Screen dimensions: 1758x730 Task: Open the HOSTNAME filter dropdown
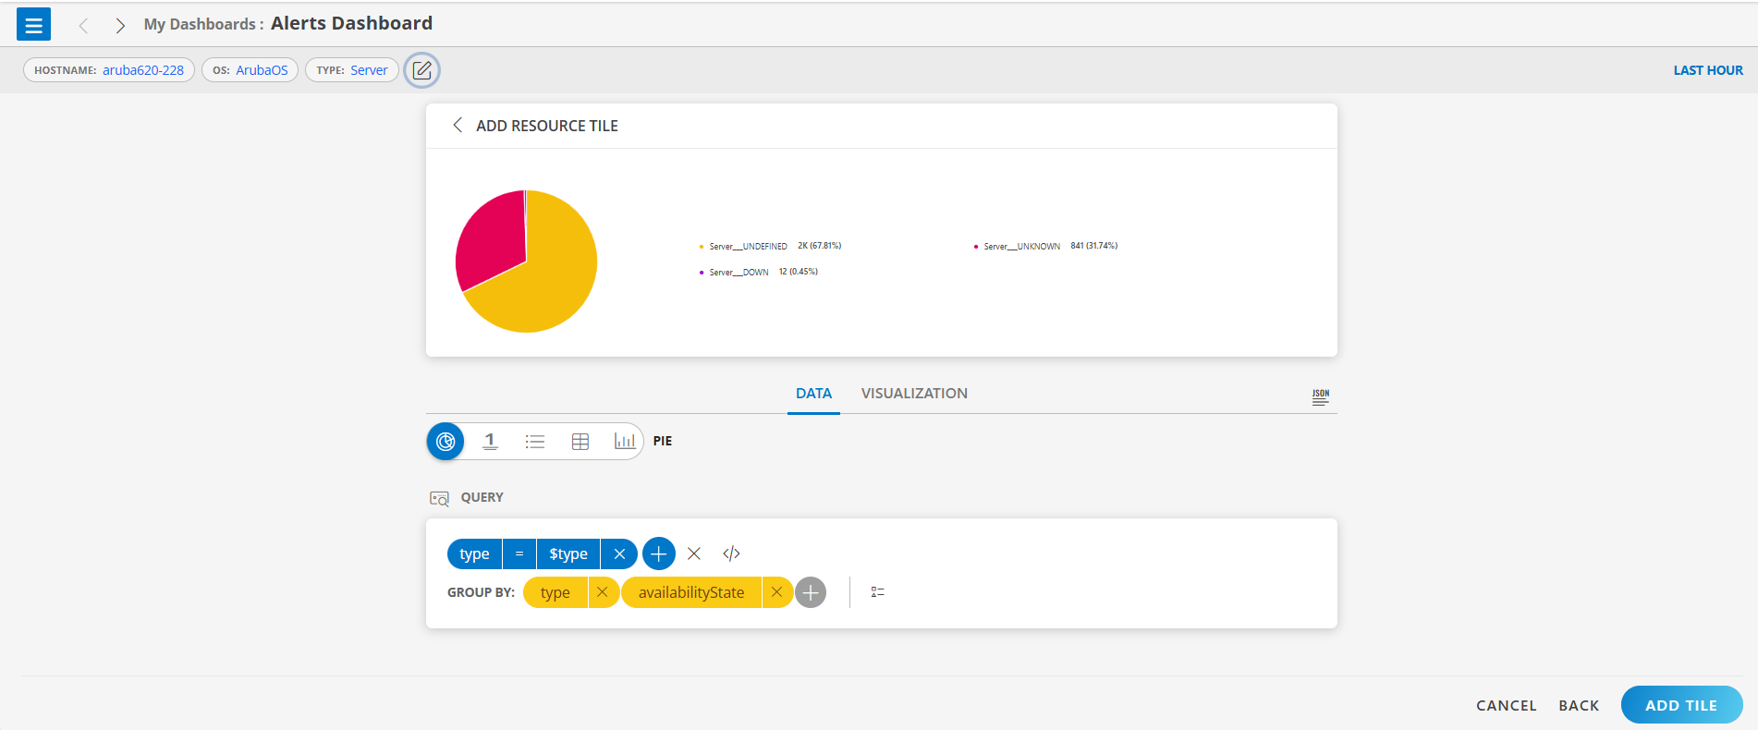[x=109, y=70]
